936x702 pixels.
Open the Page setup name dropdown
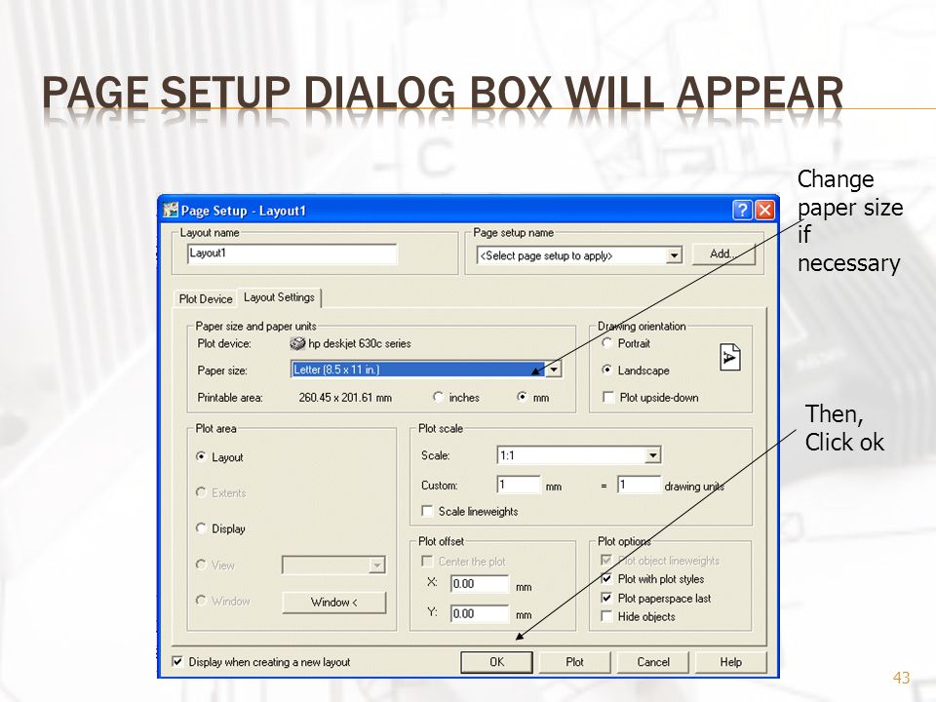click(674, 255)
